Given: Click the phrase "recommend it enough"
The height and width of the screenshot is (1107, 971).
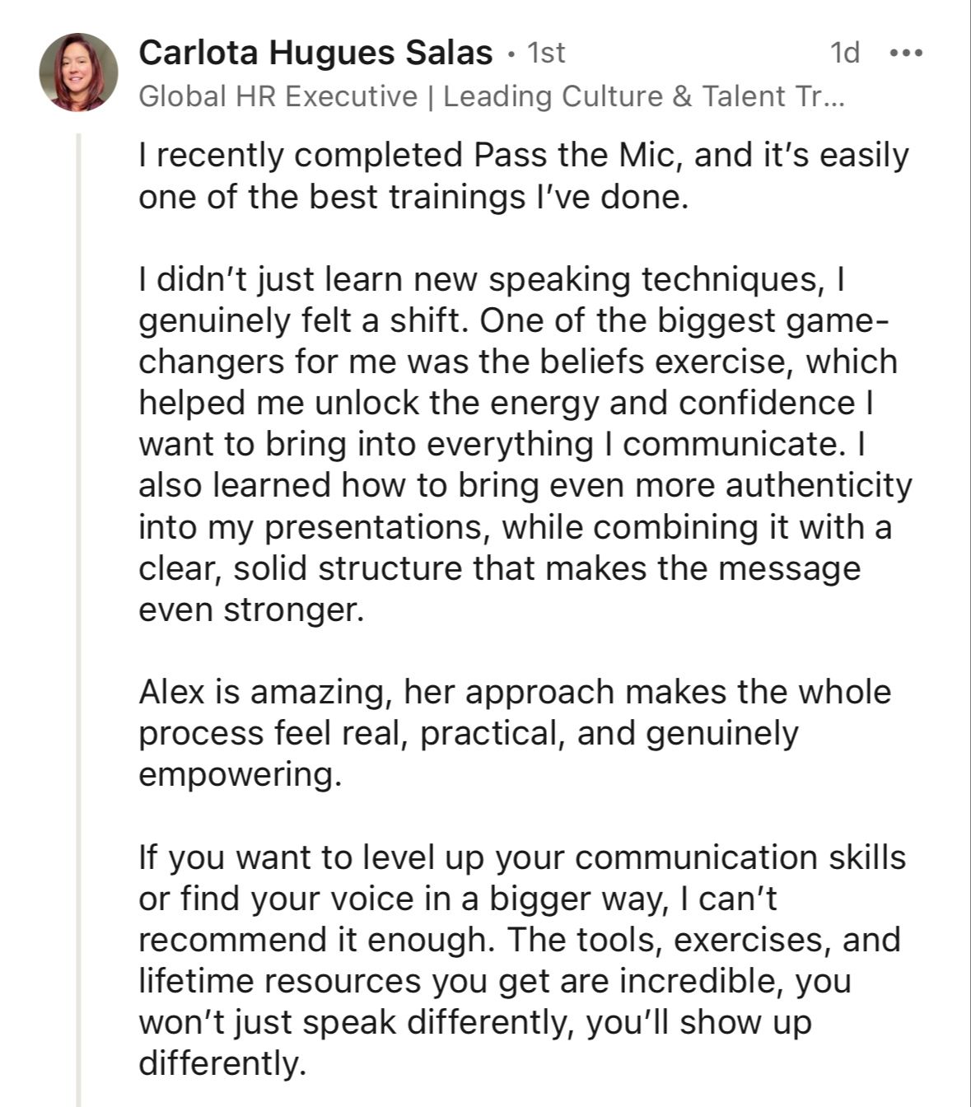Looking at the screenshot, I should [313, 941].
